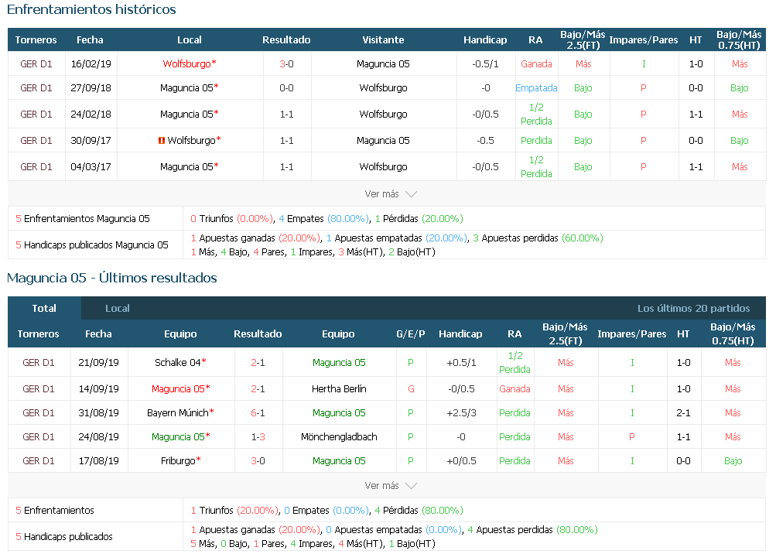776x554 pixels.
Task: Open the 0-0 result on 27/09/18
Action: (286, 88)
